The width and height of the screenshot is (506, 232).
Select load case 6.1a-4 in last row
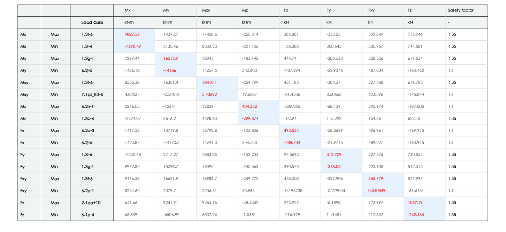point(88,215)
